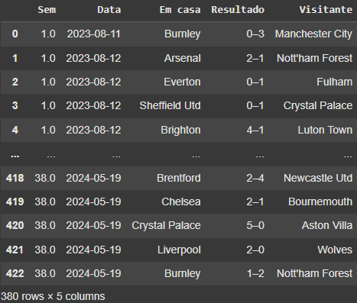Viewport: 357px width, 303px height.
Task: Click the Manchester City cell
Action: coord(313,34)
